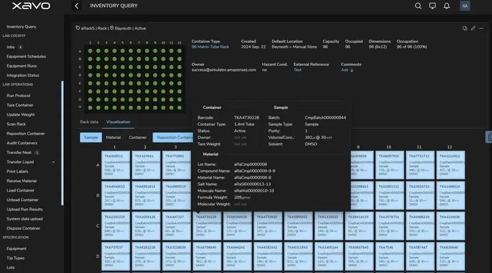This screenshot has height=273, width=492.
Task: Open Dispose Container page
Action: click(23, 228)
